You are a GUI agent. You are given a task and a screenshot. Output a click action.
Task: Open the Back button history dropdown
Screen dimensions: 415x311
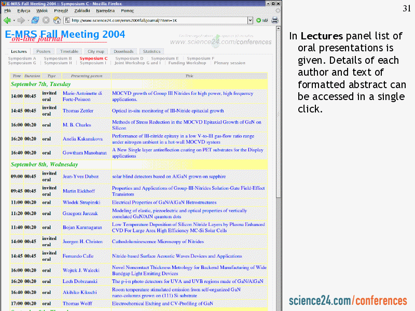[x=13, y=20]
